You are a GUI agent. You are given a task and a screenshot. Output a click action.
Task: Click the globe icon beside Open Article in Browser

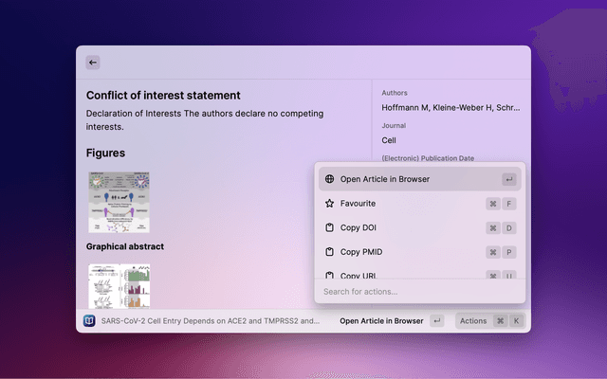(x=329, y=179)
